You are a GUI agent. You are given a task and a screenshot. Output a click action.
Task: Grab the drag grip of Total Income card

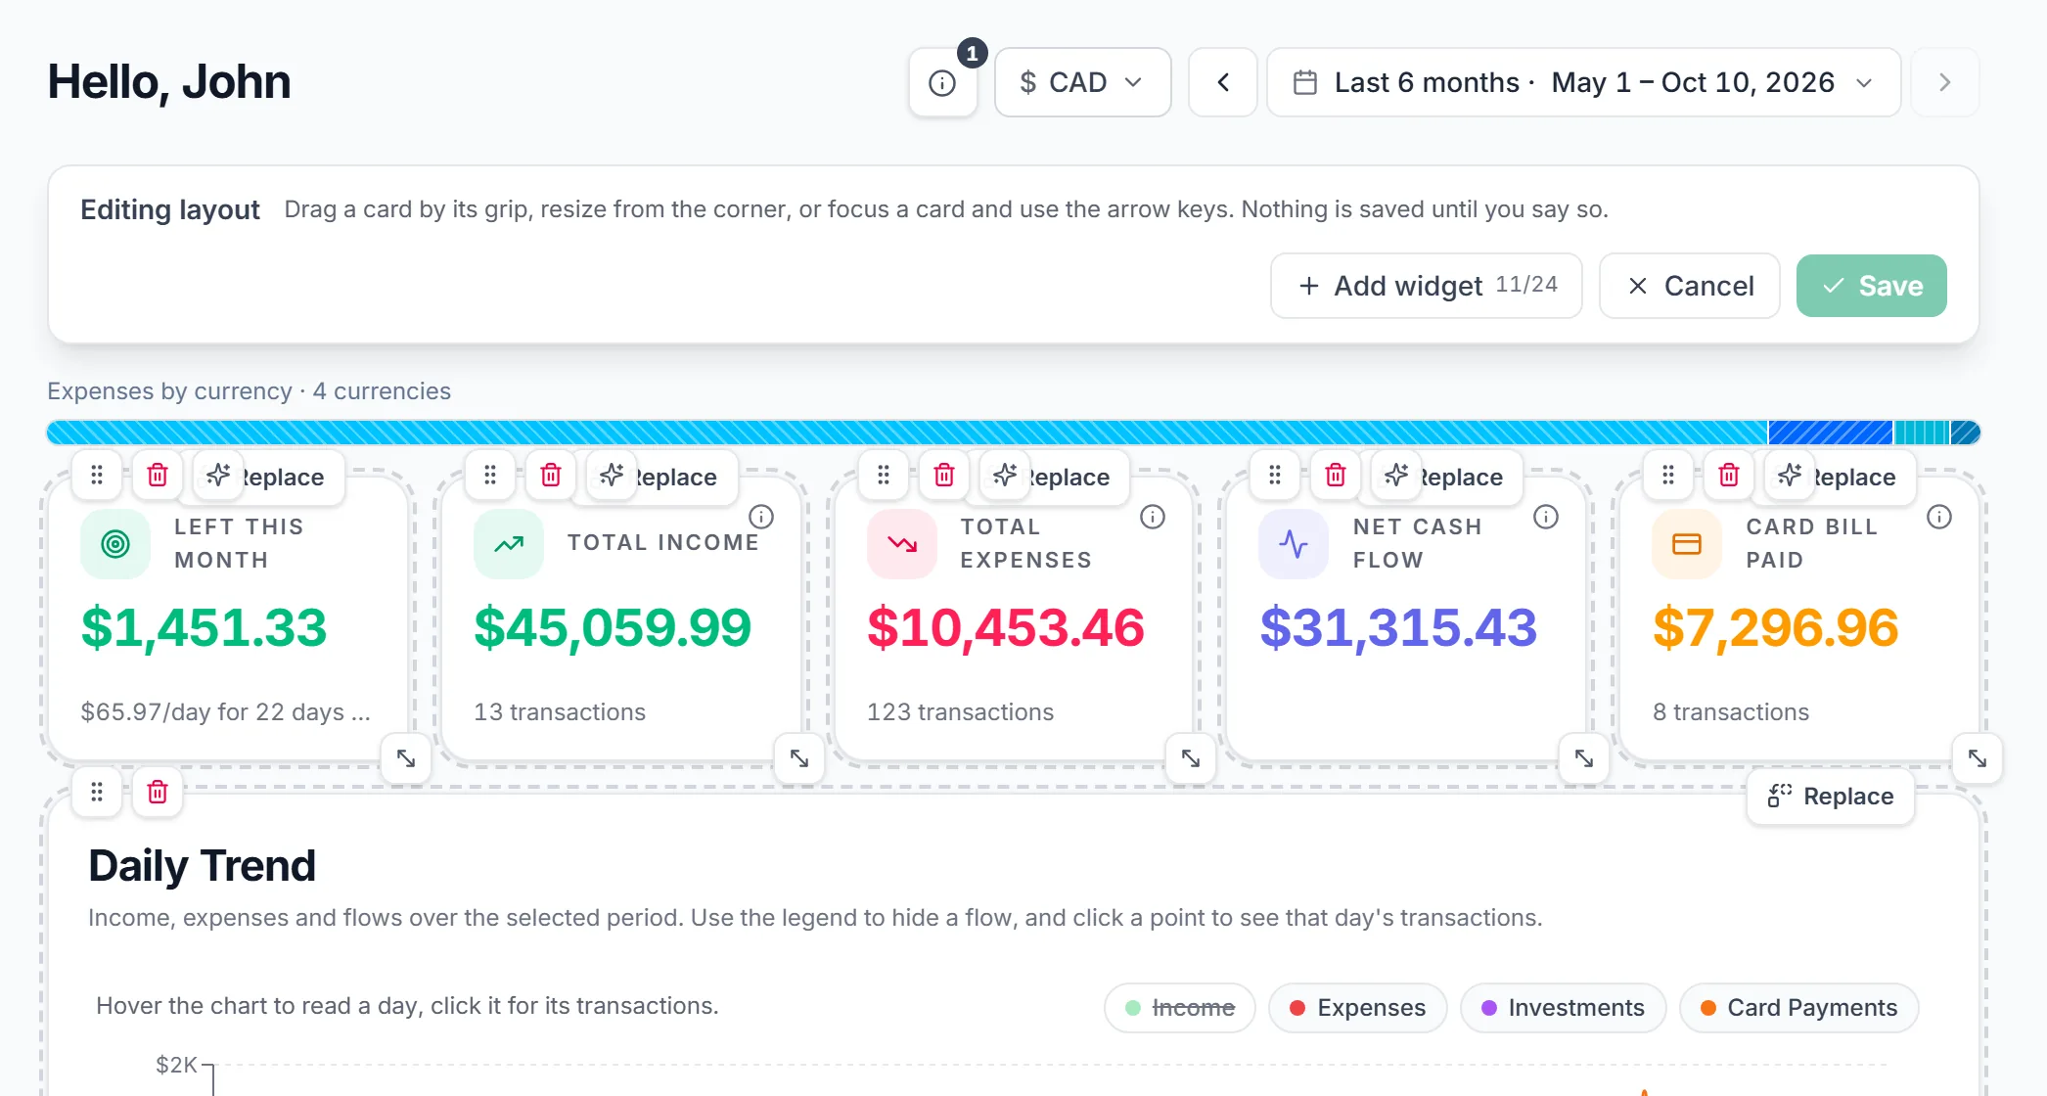pyautogui.click(x=490, y=476)
